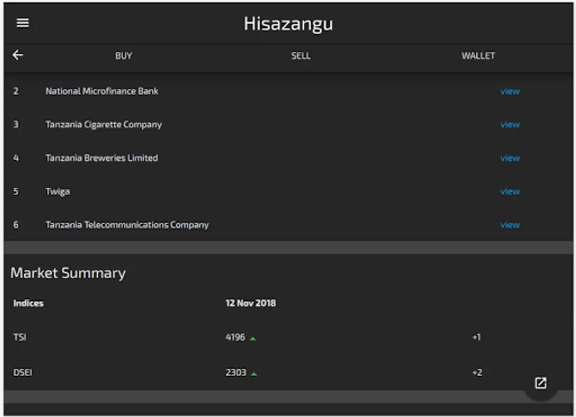Viewport: 576px width, 417px height.
Task: Select Tanzania Breweries Limited name
Action: tap(102, 158)
